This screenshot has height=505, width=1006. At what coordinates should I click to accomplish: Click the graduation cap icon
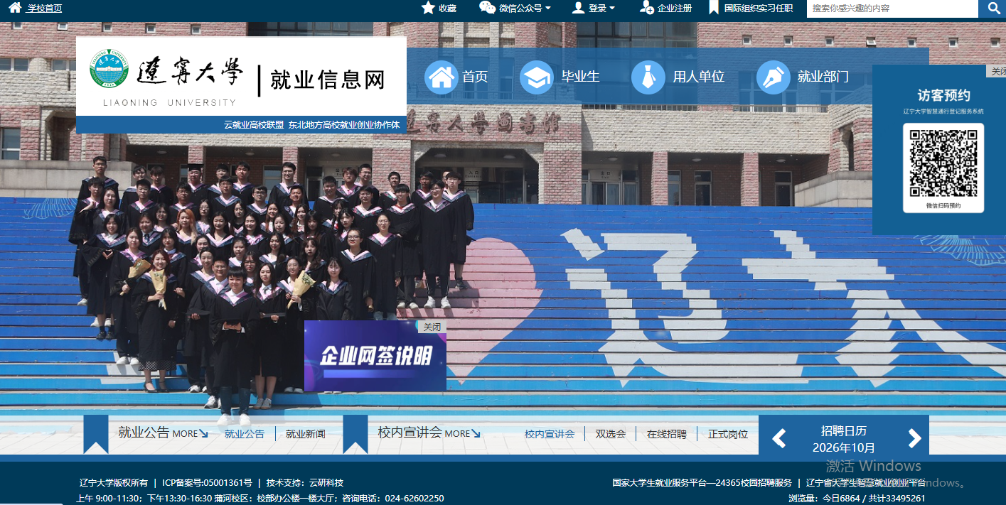pyautogui.click(x=537, y=77)
